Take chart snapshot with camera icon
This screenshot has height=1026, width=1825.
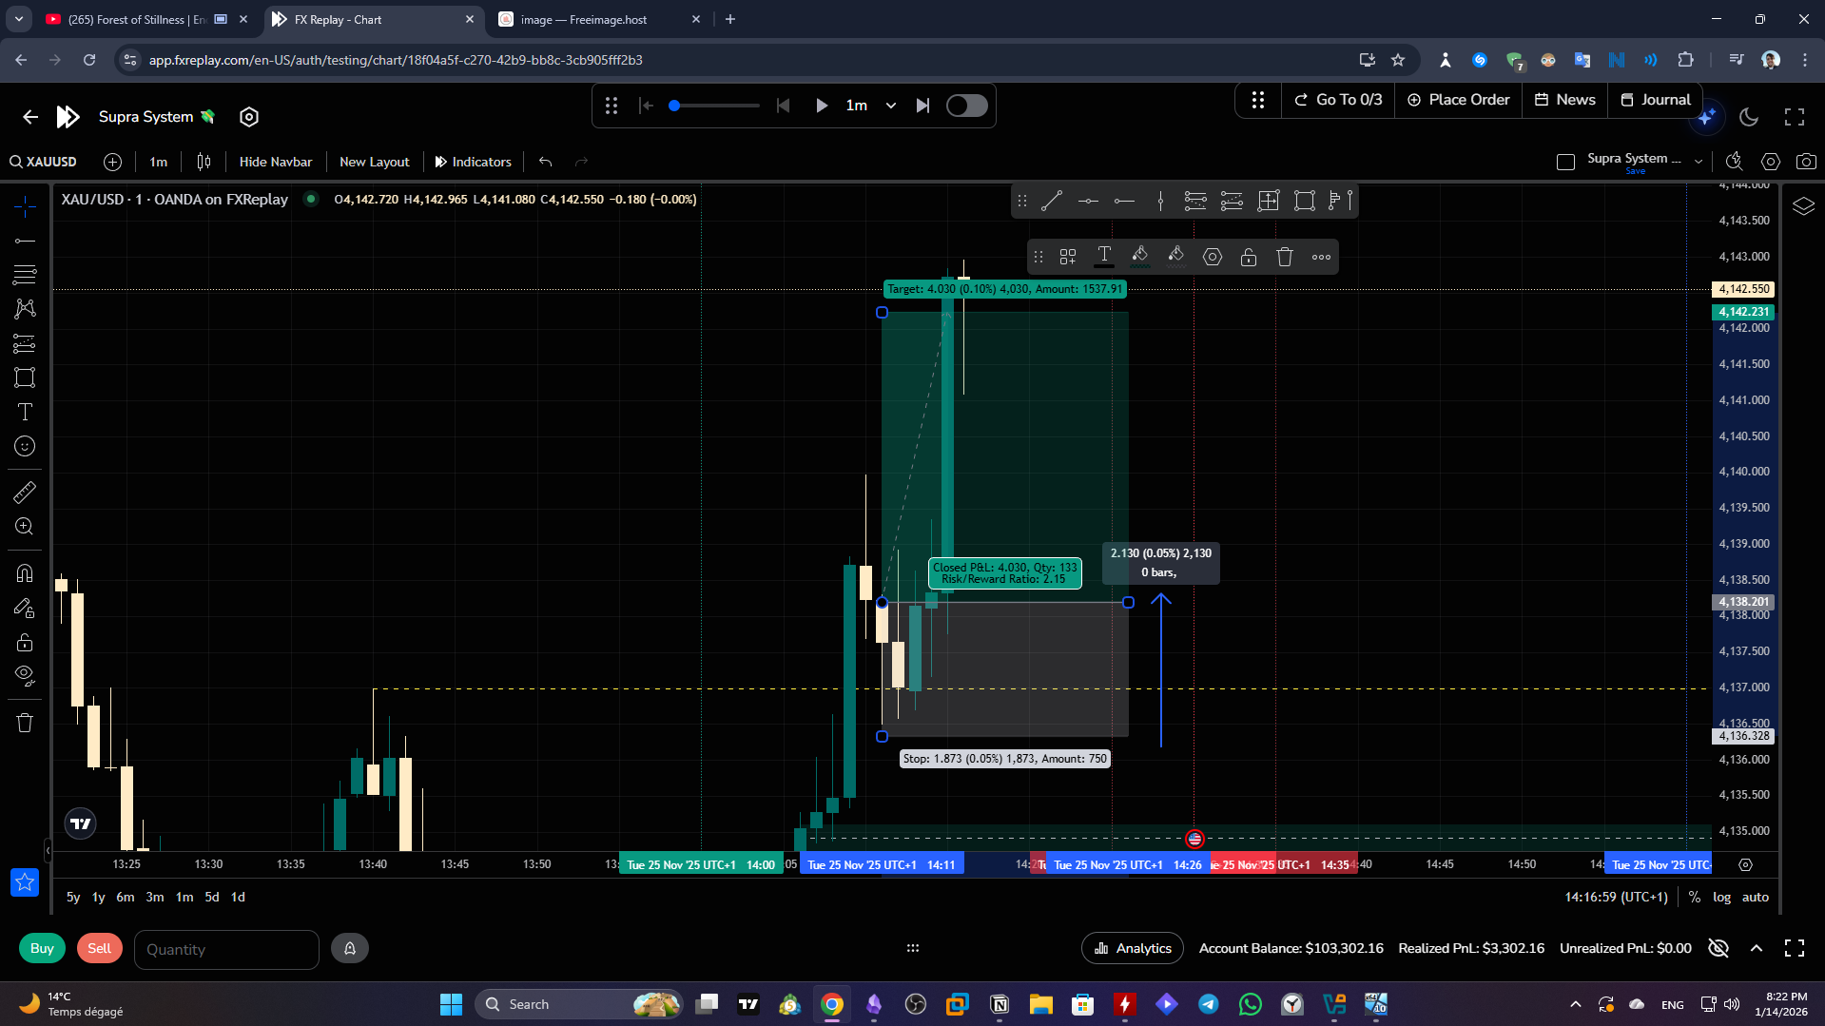[x=1806, y=162]
